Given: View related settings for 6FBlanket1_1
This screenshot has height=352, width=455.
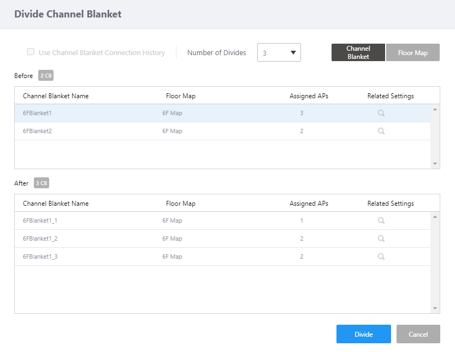Looking at the screenshot, I should click(x=381, y=221).
